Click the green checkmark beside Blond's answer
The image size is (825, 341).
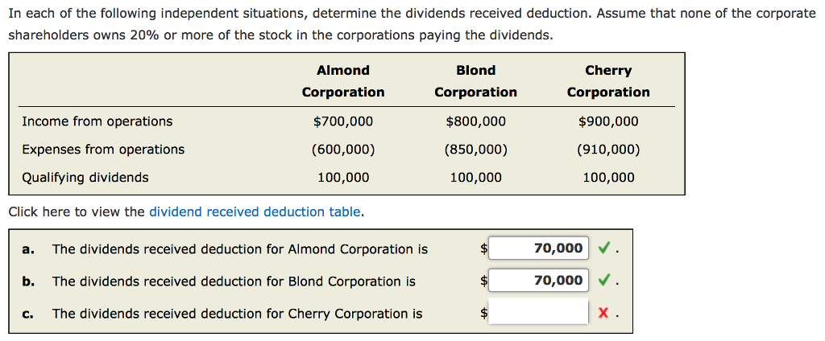pos(603,281)
